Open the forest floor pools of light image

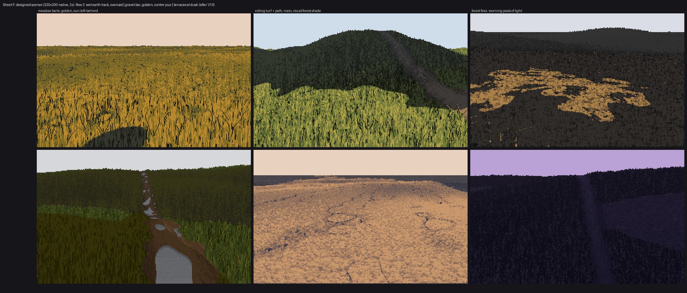(577, 80)
